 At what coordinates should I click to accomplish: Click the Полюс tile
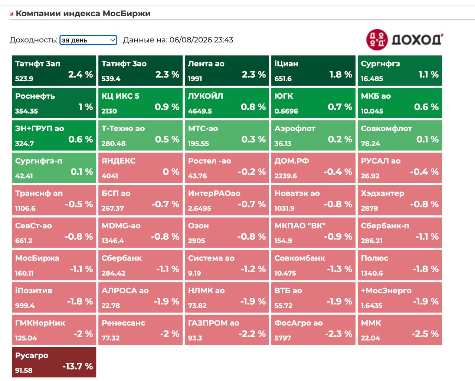click(x=400, y=265)
